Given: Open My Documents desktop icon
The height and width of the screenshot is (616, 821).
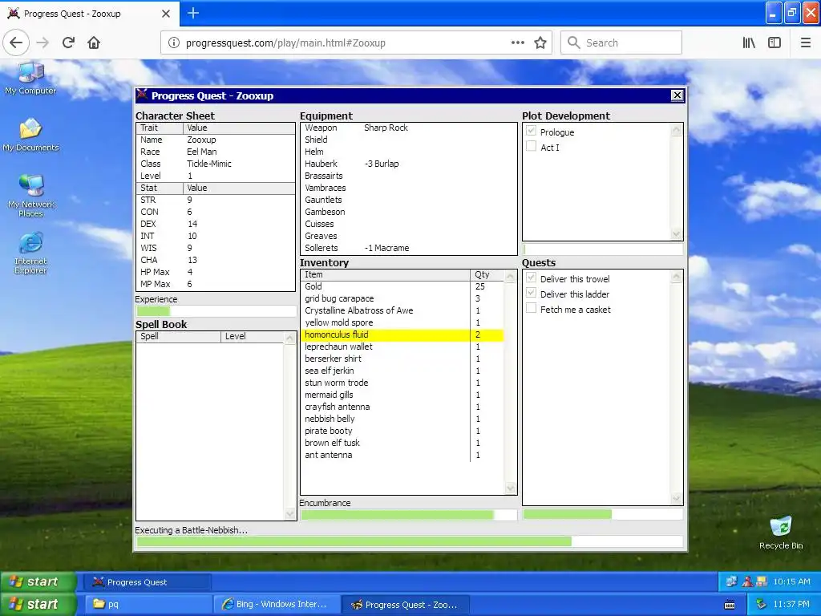Looking at the screenshot, I should click(x=31, y=135).
